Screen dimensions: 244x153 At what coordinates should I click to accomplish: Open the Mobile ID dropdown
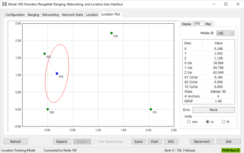point(225,33)
